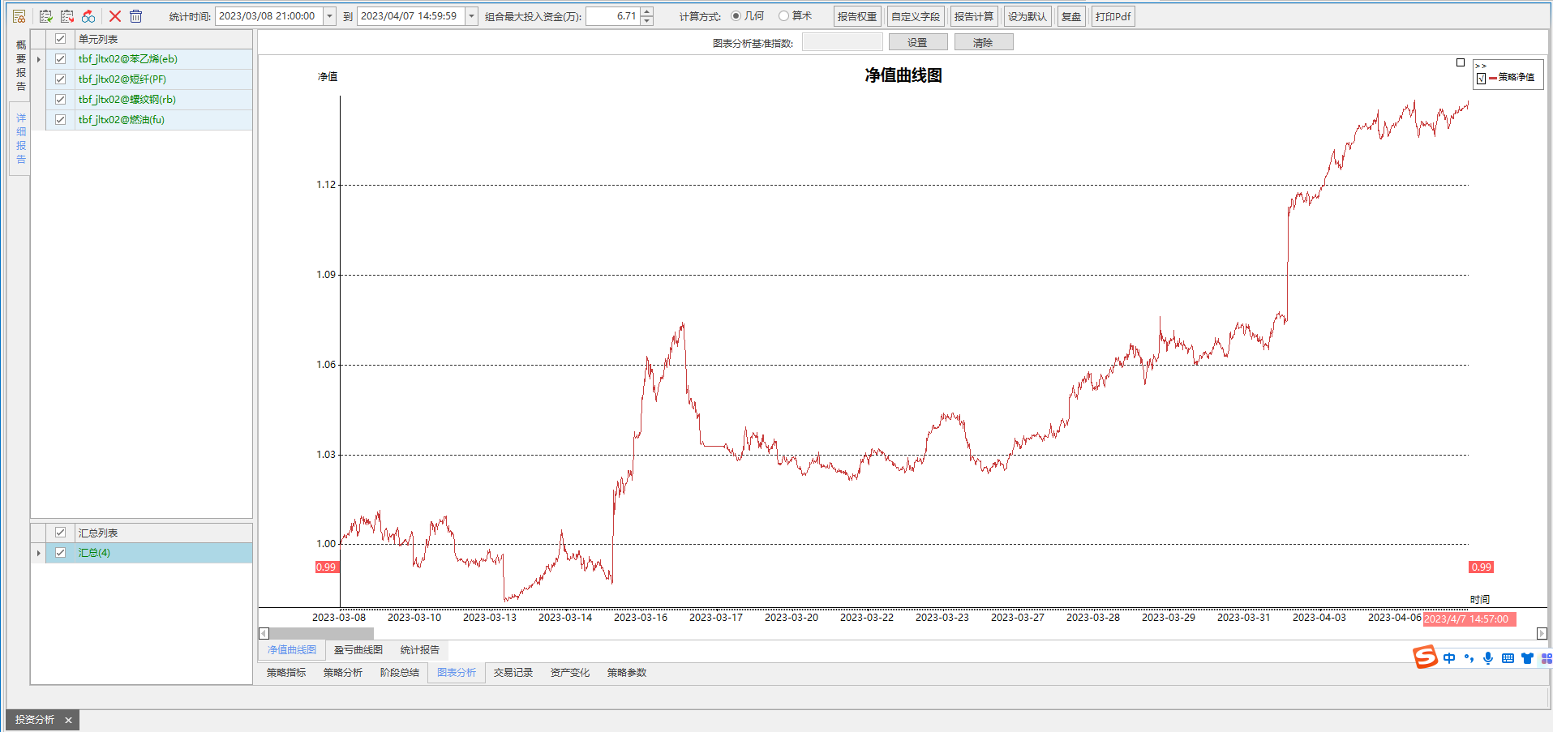
Task: Click the 打印Pdf button
Action: 1113,16
